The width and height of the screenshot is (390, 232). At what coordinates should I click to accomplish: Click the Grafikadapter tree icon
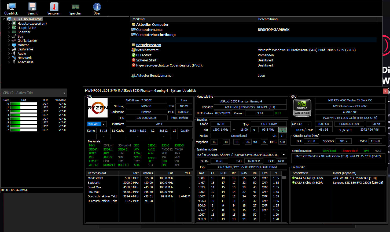point(14,41)
